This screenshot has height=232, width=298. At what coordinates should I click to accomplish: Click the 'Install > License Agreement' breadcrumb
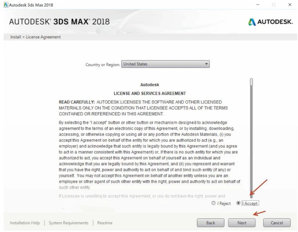point(36,37)
